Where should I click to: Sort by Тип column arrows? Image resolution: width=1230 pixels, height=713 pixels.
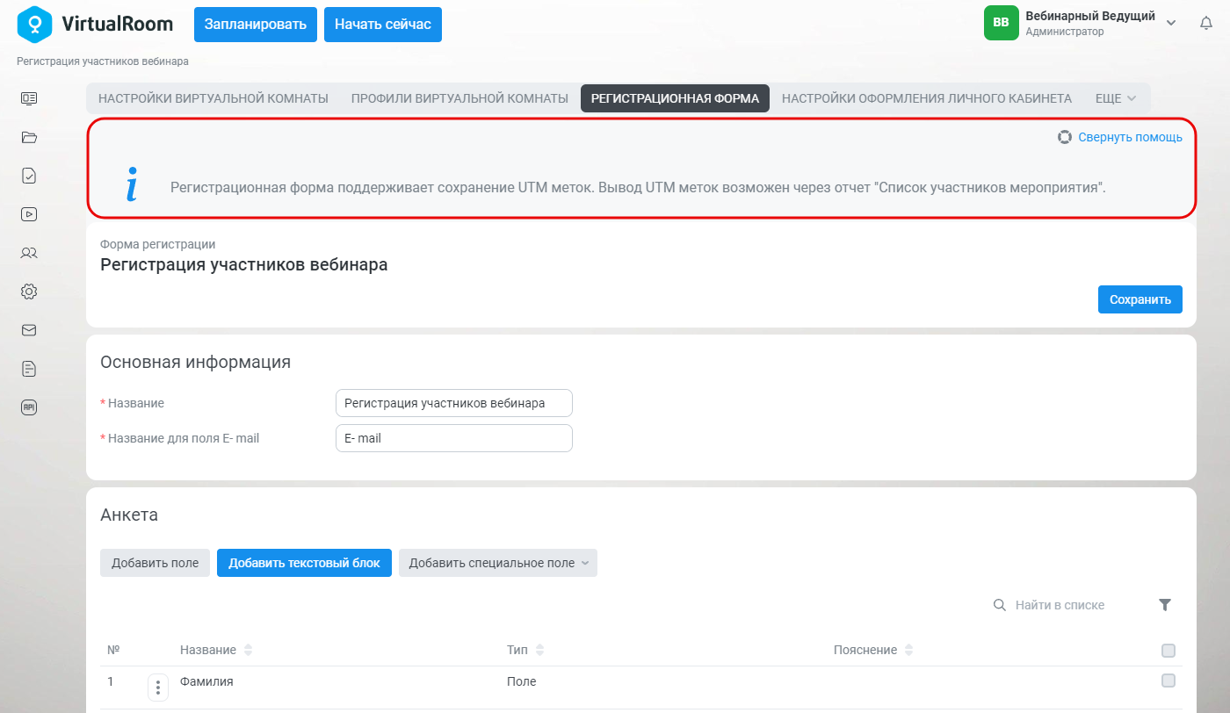(x=539, y=651)
